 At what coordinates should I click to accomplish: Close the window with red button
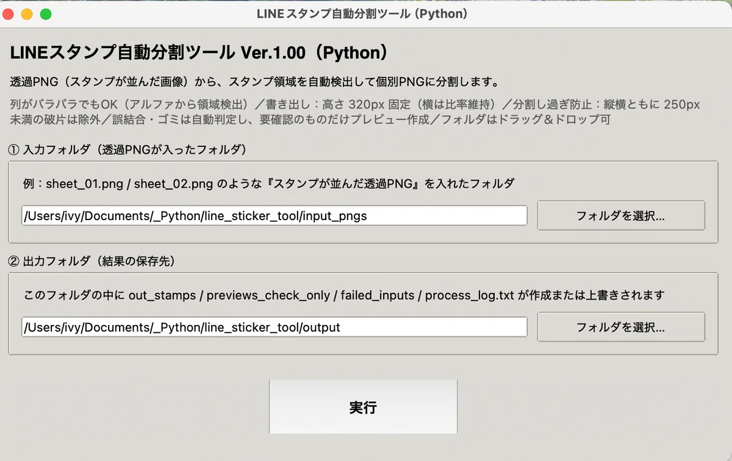tap(9, 13)
